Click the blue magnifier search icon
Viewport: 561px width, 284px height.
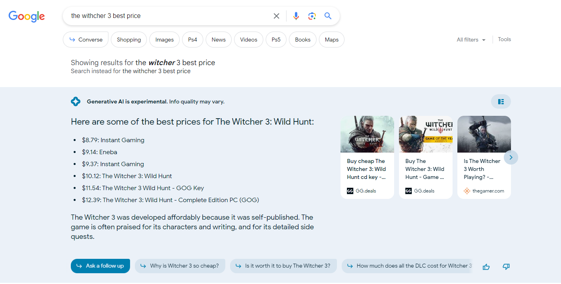(328, 16)
